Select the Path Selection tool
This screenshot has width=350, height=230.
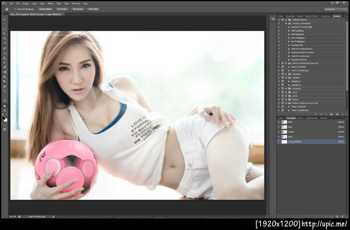pyautogui.click(x=5, y=96)
